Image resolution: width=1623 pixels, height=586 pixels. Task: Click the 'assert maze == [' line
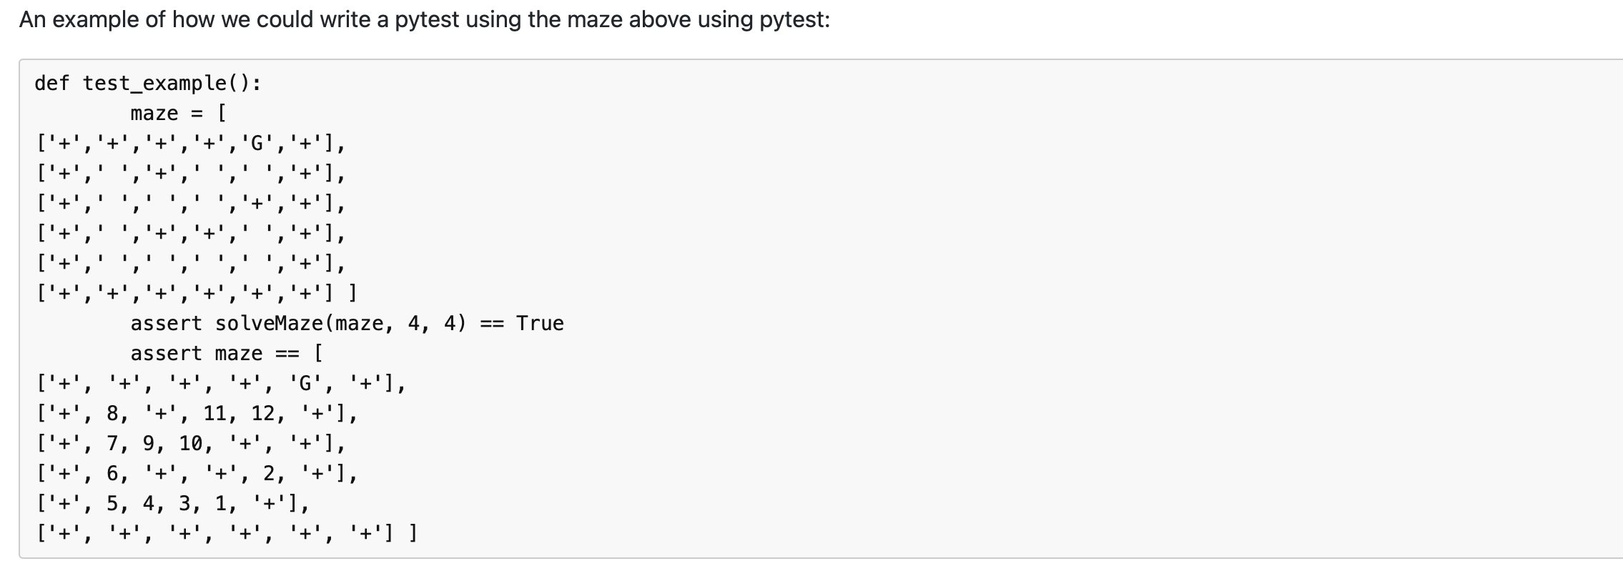pyautogui.click(x=227, y=354)
